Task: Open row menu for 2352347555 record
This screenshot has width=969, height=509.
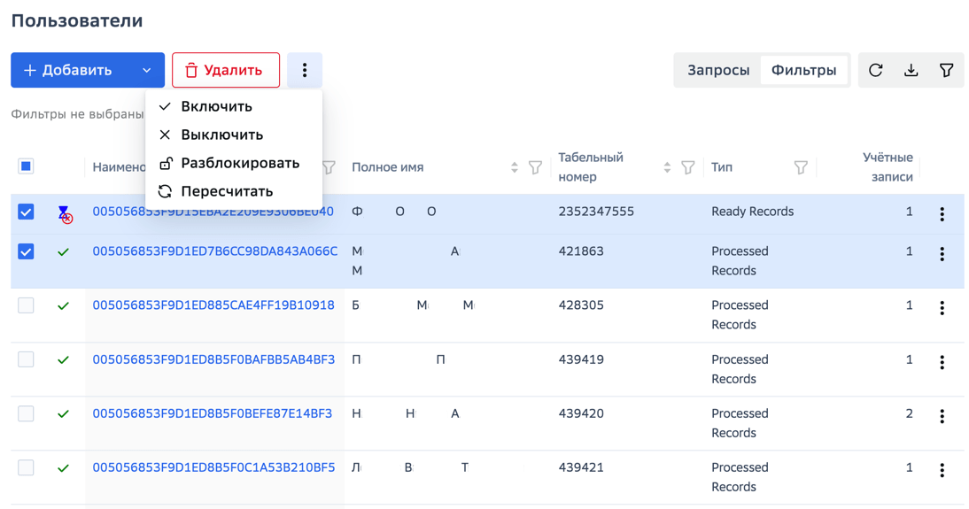Action: coord(942,214)
